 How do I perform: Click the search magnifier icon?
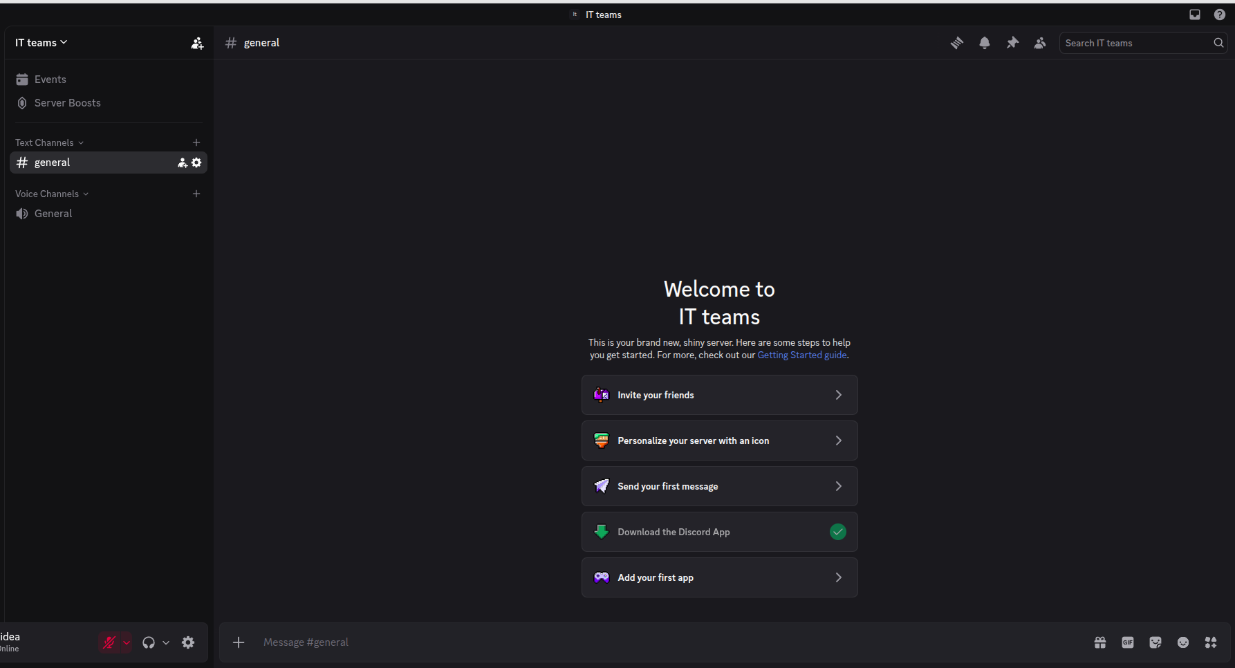(x=1218, y=43)
